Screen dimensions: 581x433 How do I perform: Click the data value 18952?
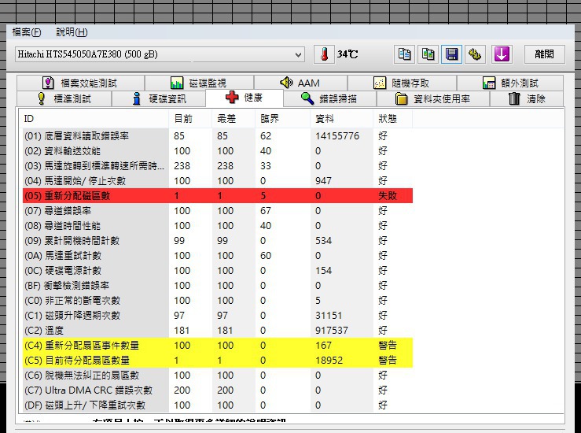coord(329,361)
